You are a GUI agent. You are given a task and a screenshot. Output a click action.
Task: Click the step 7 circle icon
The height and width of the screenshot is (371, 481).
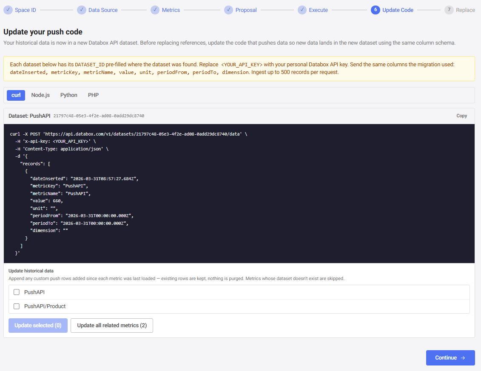[x=449, y=10]
